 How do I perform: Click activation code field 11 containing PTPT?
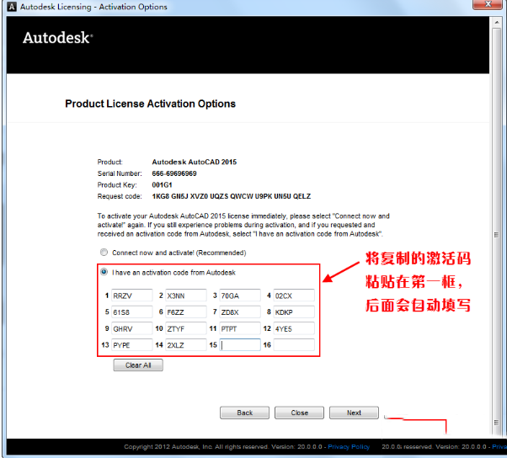coord(240,328)
